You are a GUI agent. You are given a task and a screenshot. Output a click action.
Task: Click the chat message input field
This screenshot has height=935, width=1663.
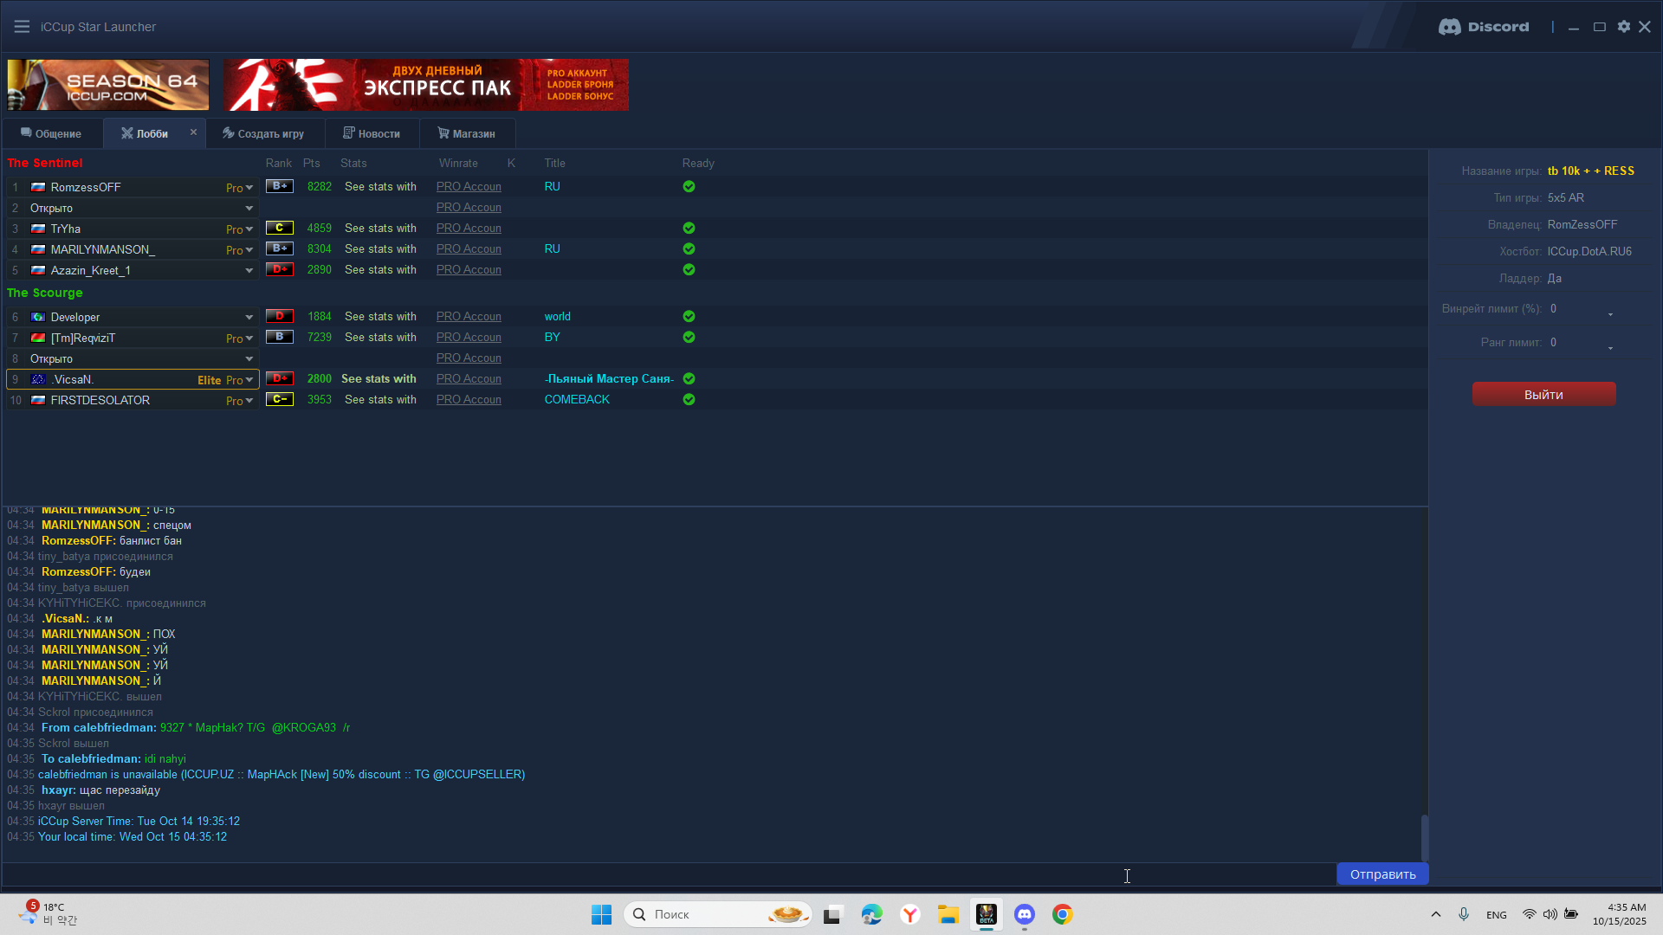667,874
